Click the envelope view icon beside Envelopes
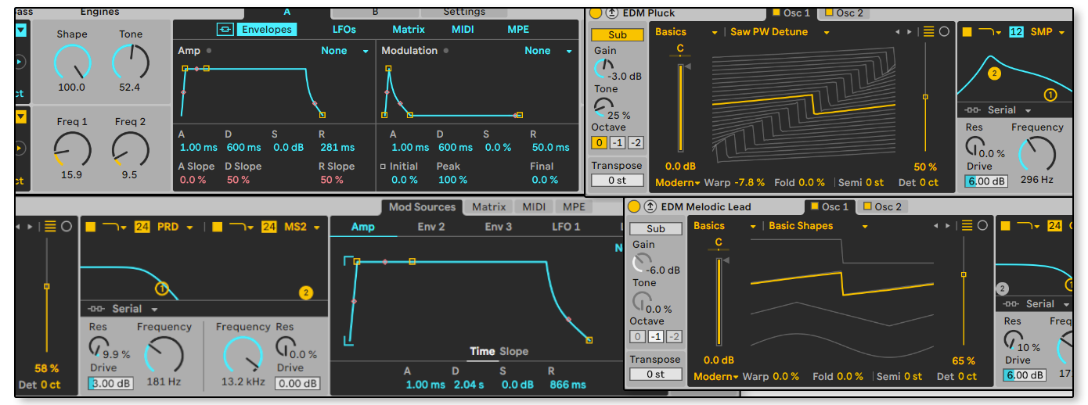This screenshot has height=405, width=1088. pos(225,30)
